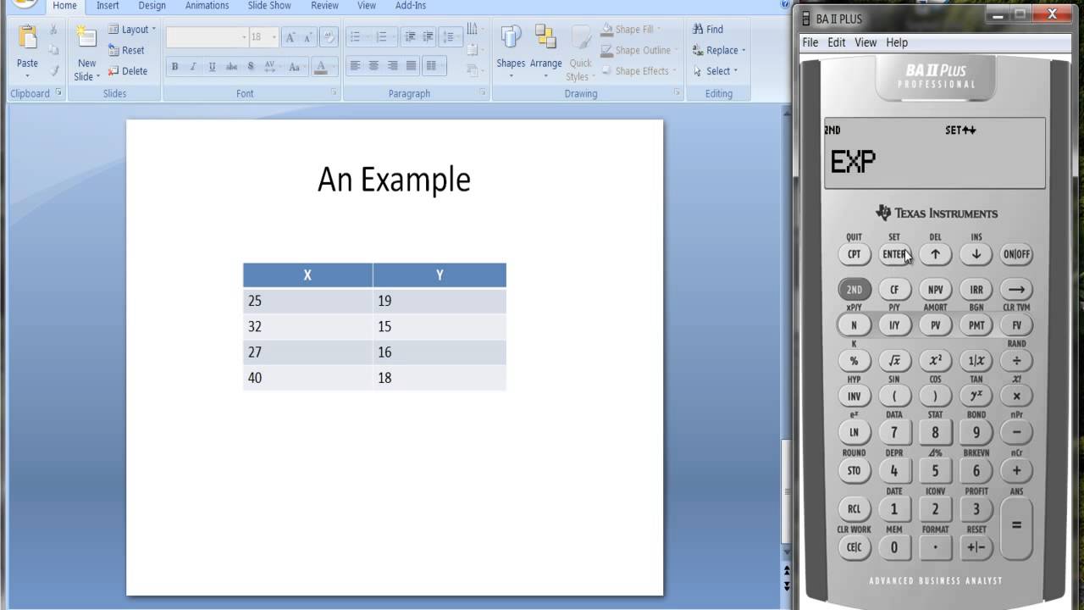Toggle Strikethrough formatting
This screenshot has height=610, width=1084.
click(x=231, y=66)
